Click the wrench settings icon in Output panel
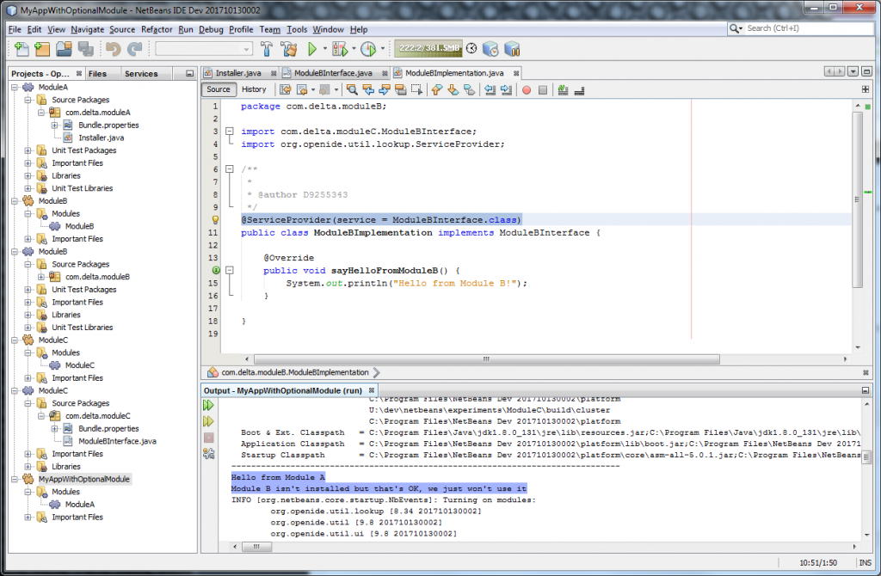The height and width of the screenshot is (576, 881). [x=208, y=454]
